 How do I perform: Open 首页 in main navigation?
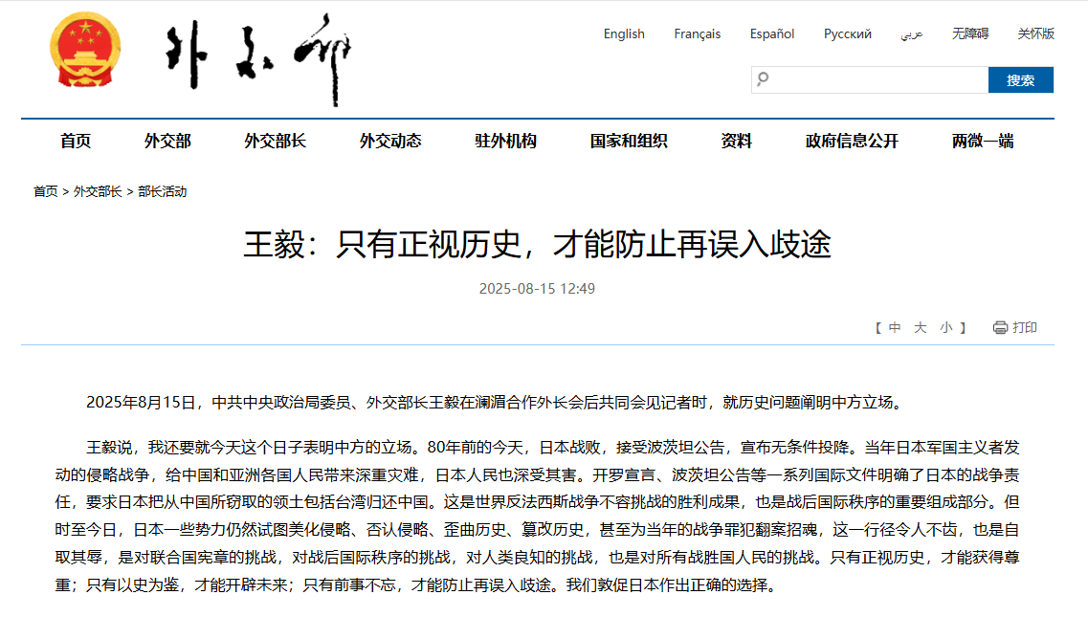pyautogui.click(x=76, y=141)
